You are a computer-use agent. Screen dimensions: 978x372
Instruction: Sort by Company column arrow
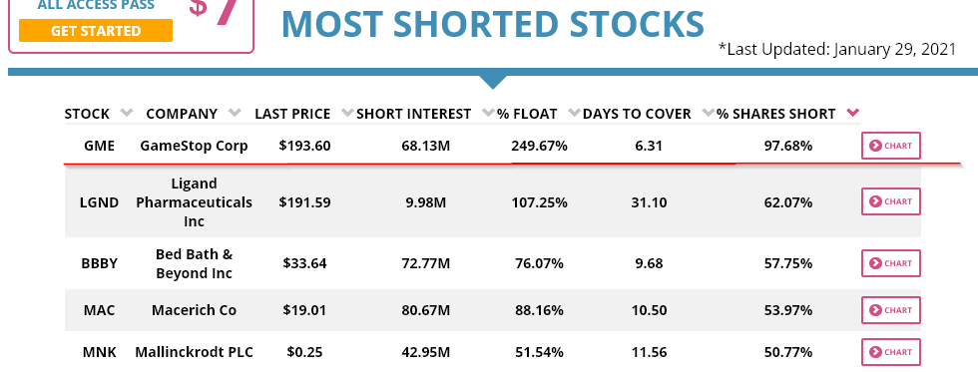coord(235,113)
